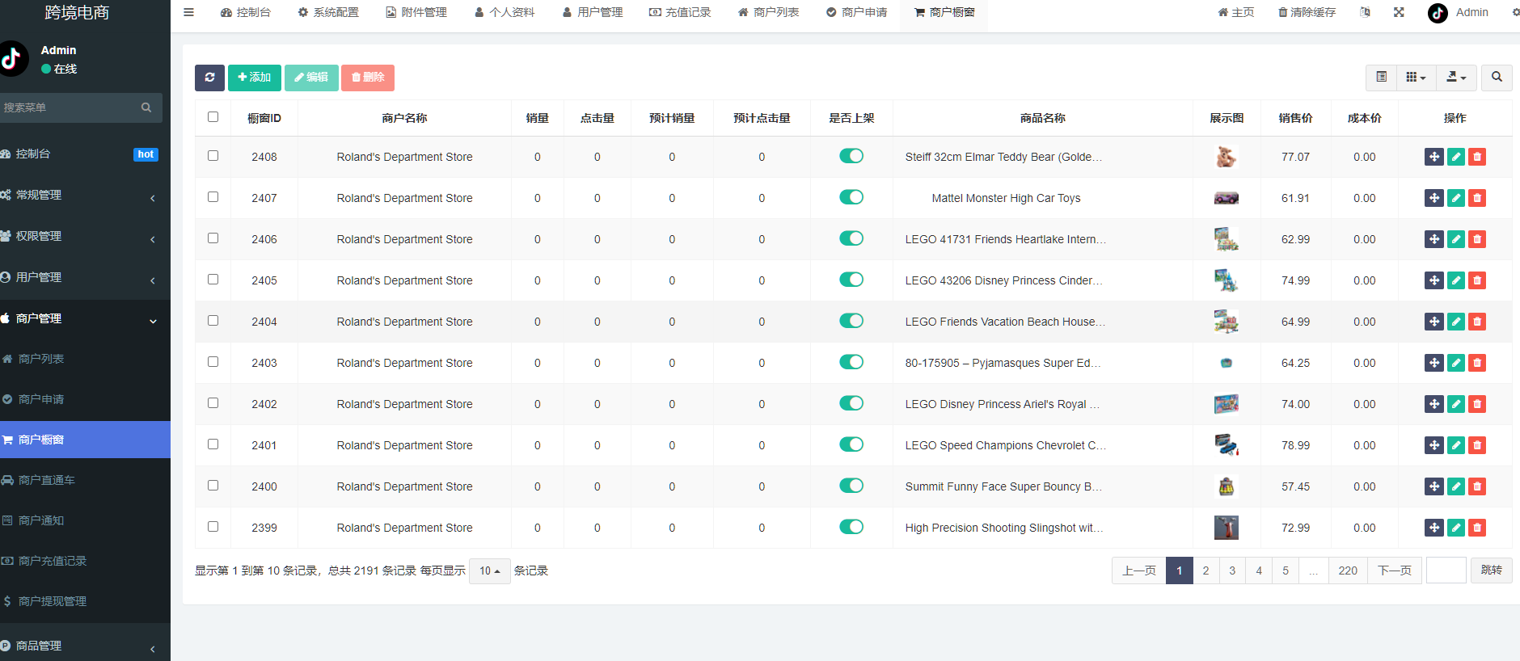
Task: Check the checkbox for row 2406
Action: coord(213,238)
